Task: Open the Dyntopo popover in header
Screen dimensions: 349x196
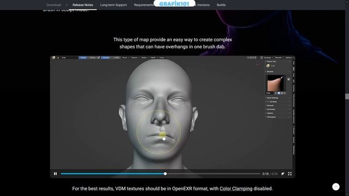Action: pos(268,58)
